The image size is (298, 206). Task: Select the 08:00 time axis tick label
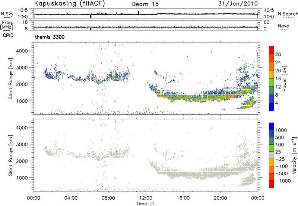(108, 198)
